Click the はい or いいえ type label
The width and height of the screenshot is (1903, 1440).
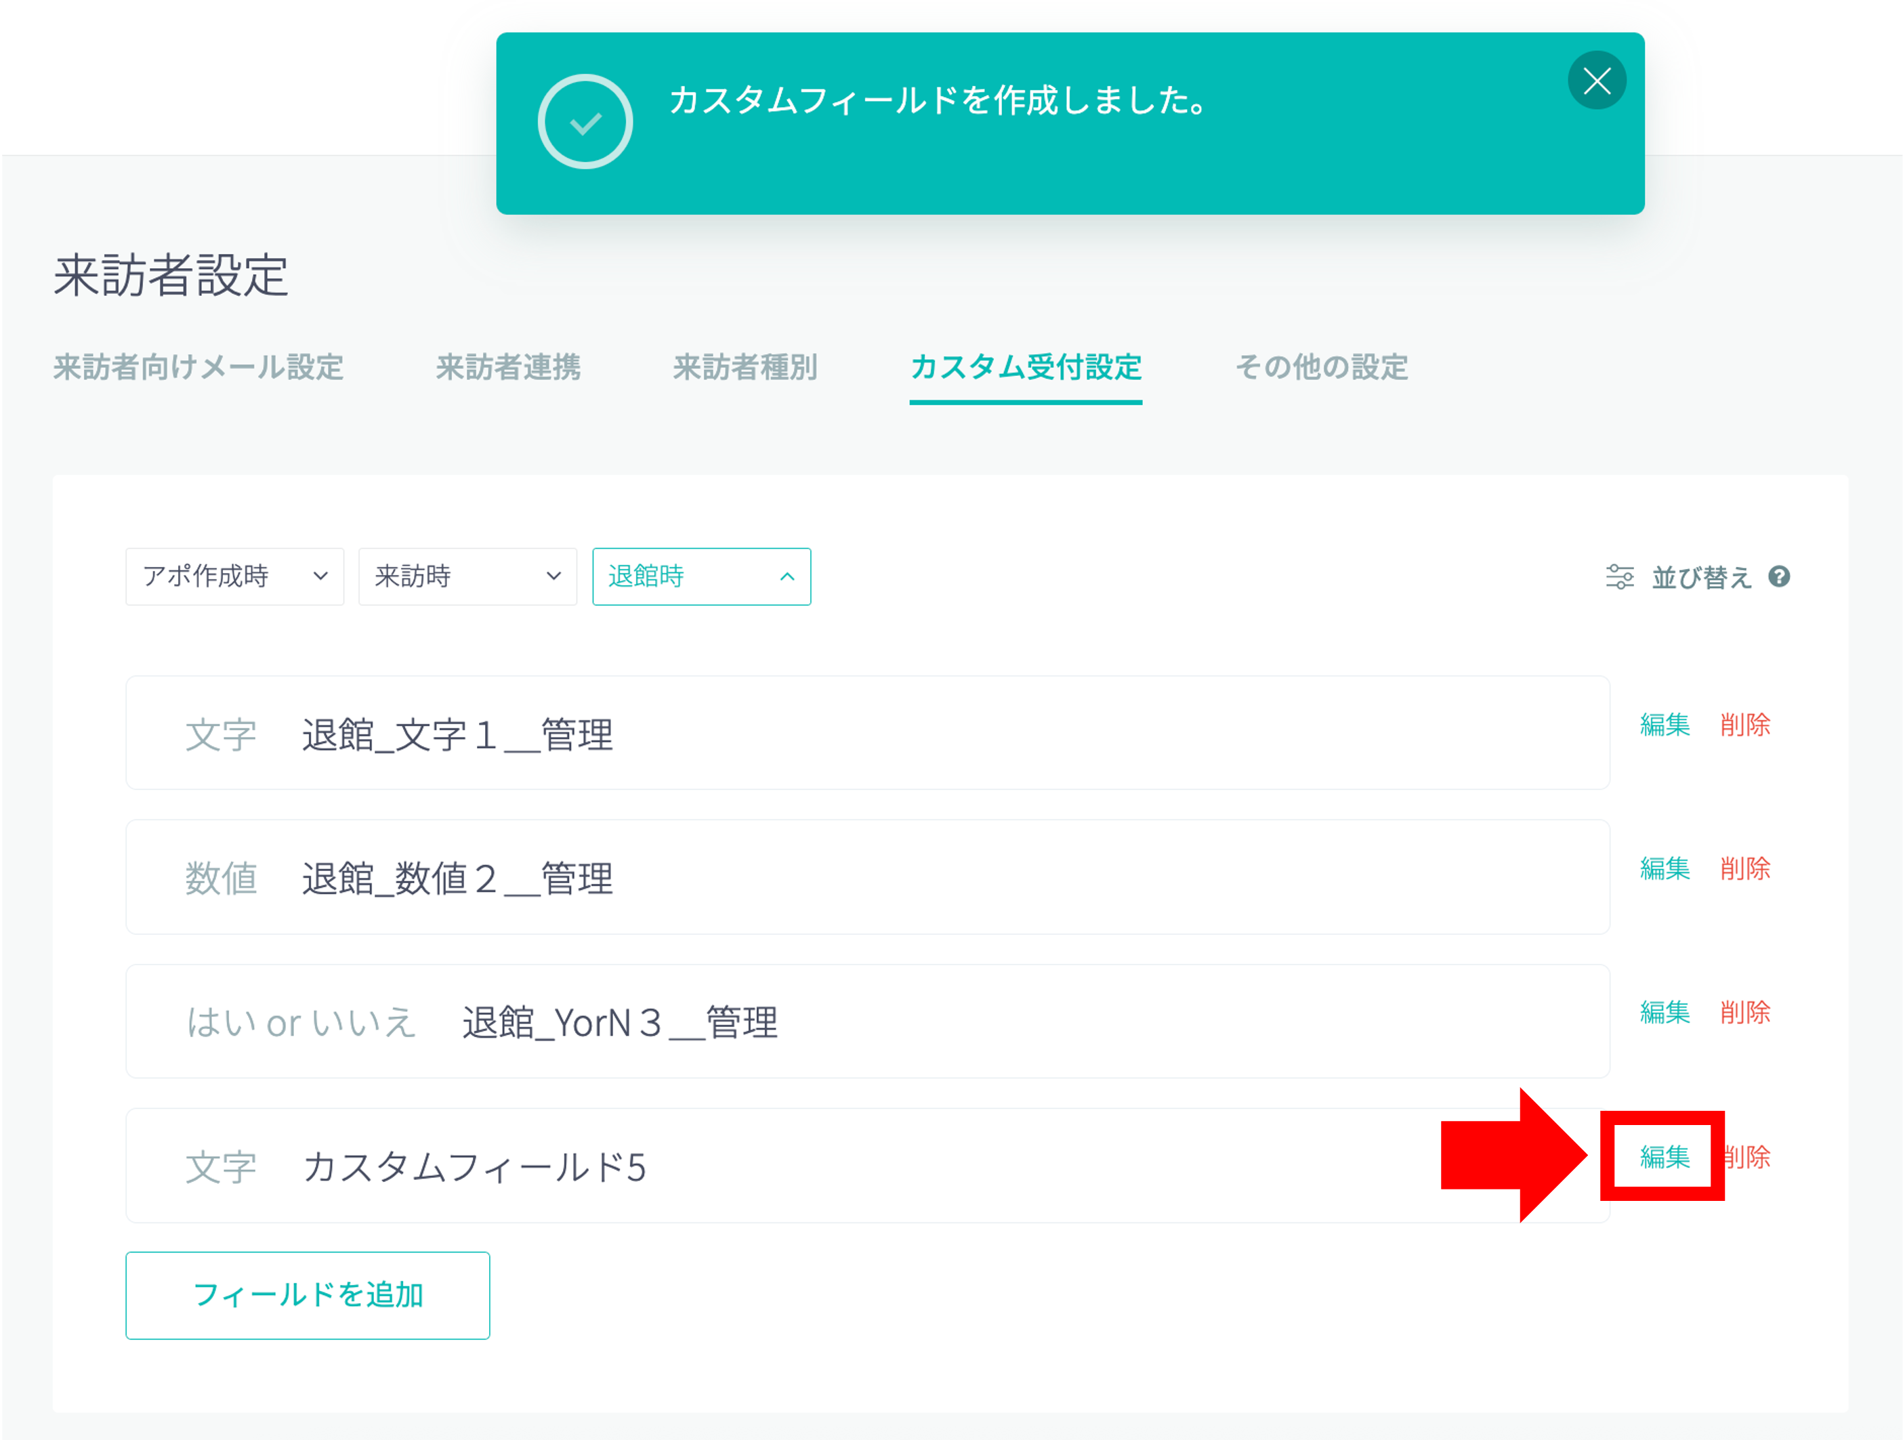301,1023
